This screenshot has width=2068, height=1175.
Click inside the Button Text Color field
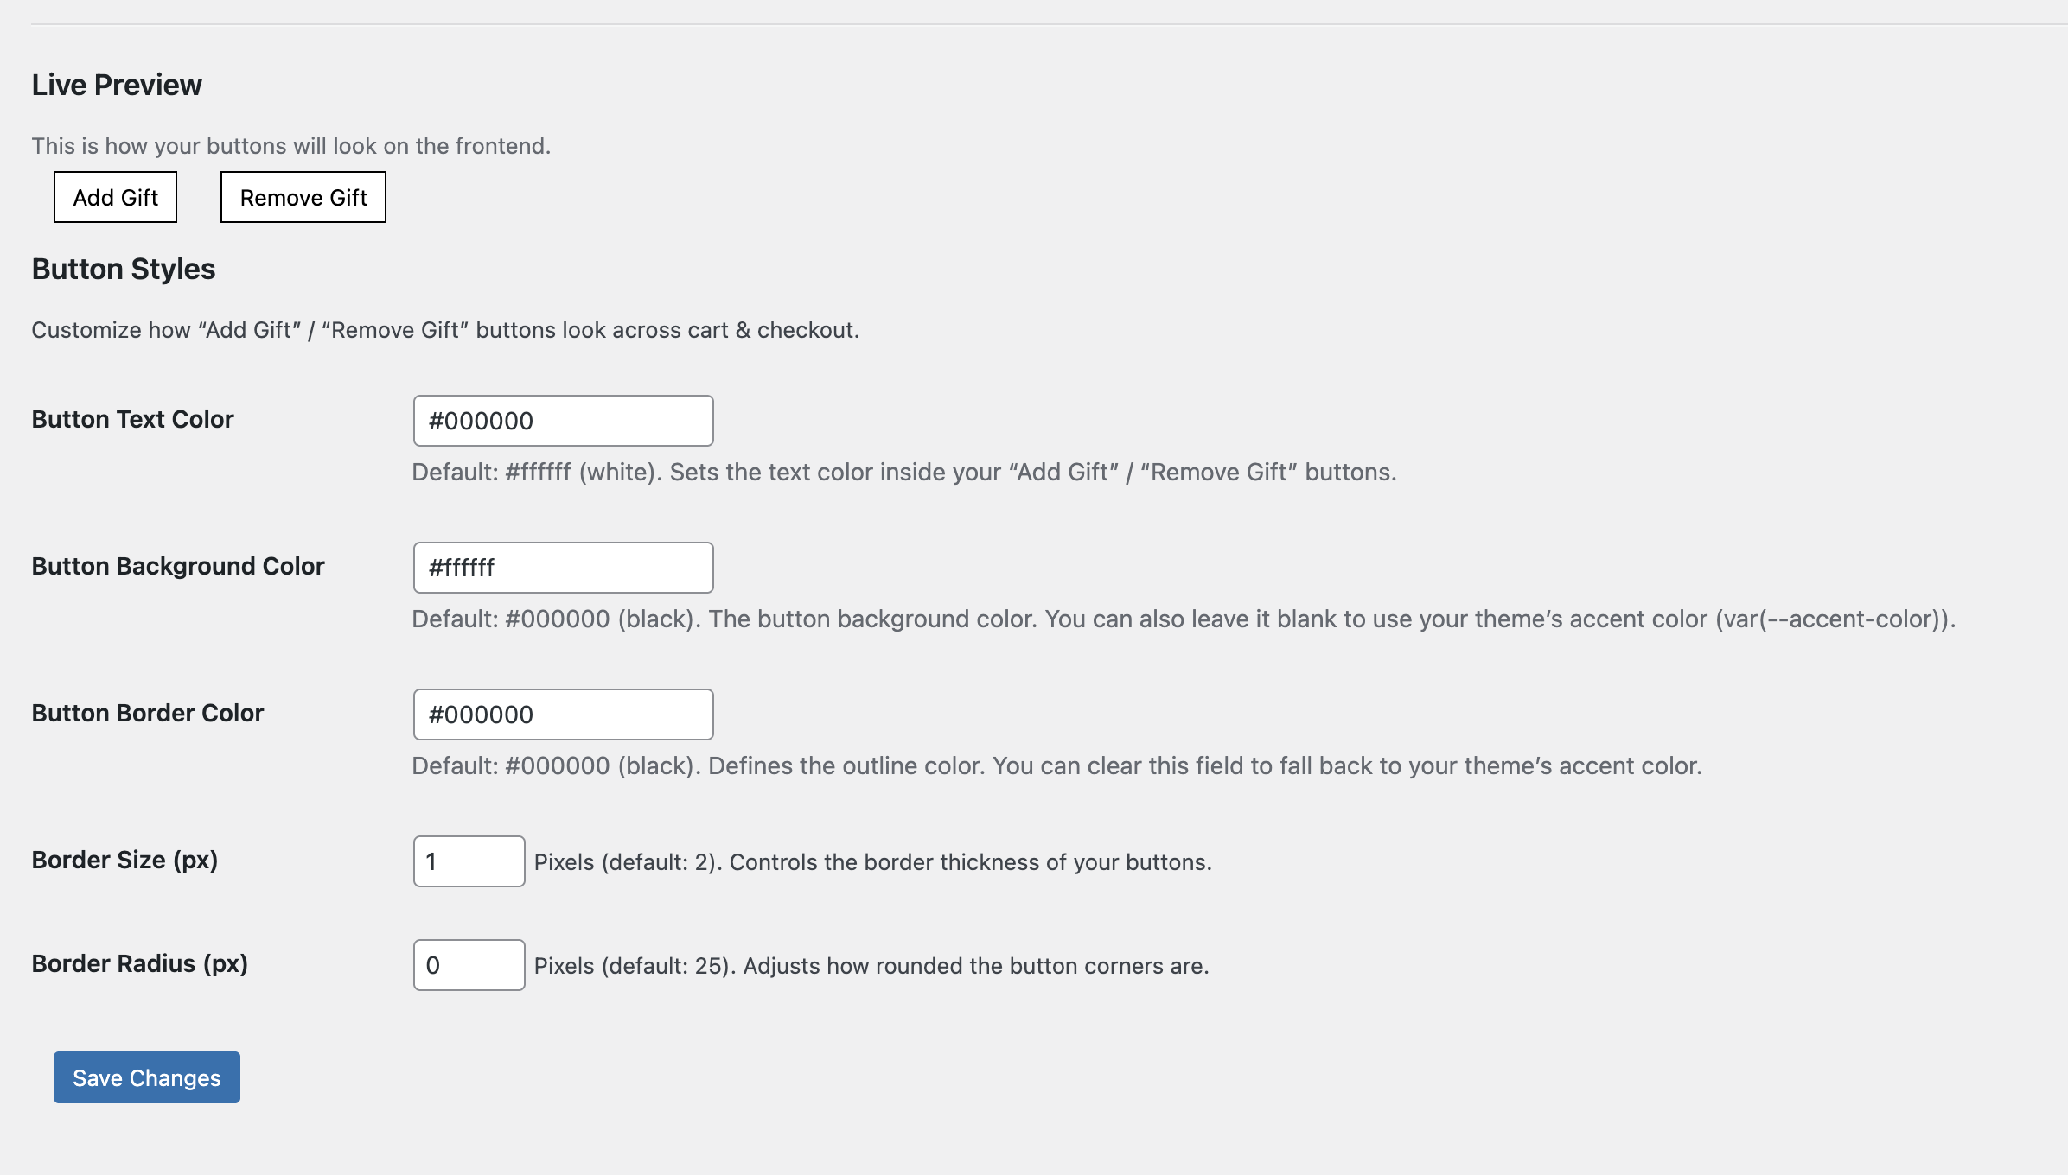click(x=562, y=421)
